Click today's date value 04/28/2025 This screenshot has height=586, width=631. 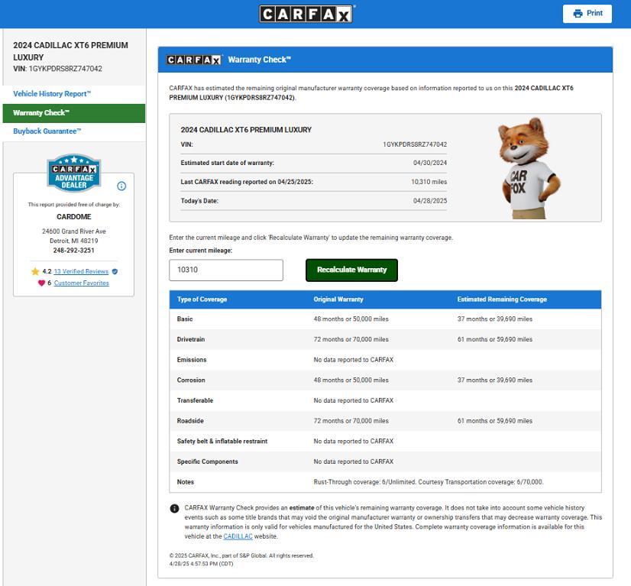[430, 201]
